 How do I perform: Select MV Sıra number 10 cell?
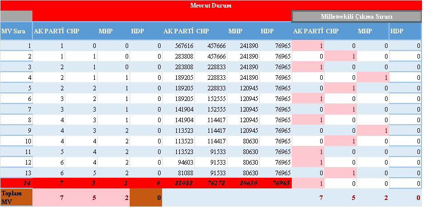[x=16, y=141]
